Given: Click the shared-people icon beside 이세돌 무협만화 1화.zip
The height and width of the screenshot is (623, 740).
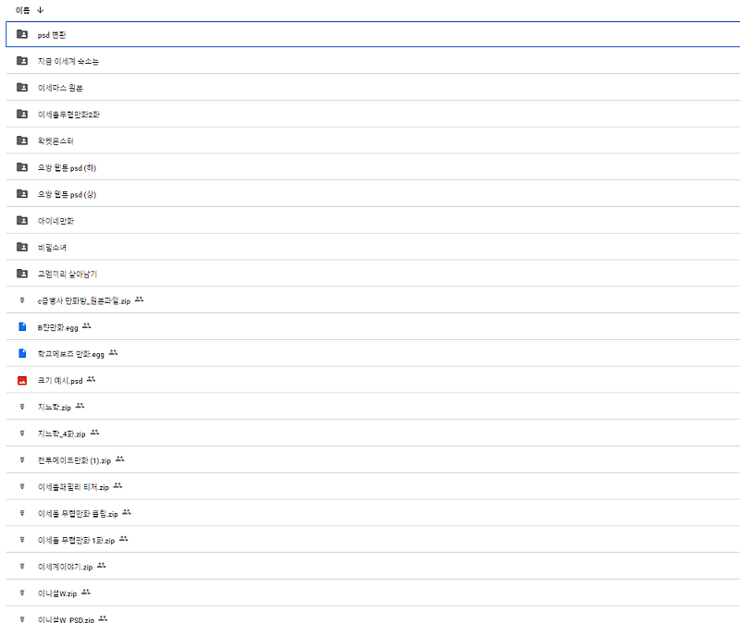Looking at the screenshot, I should tap(124, 539).
